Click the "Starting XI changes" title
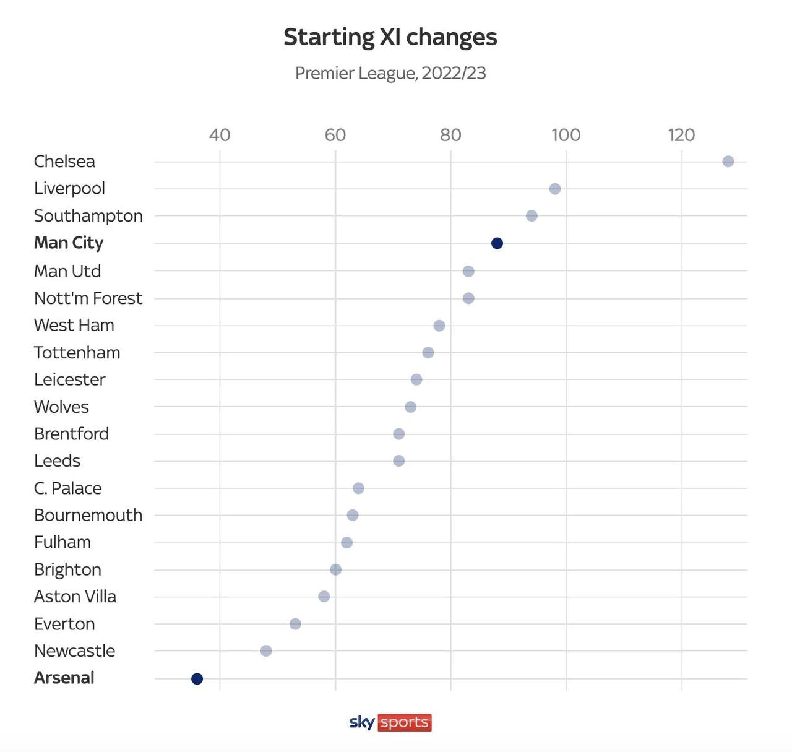 [x=390, y=37]
